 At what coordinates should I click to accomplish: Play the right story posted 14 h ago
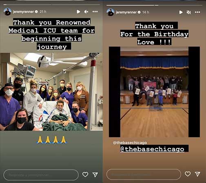181,12
